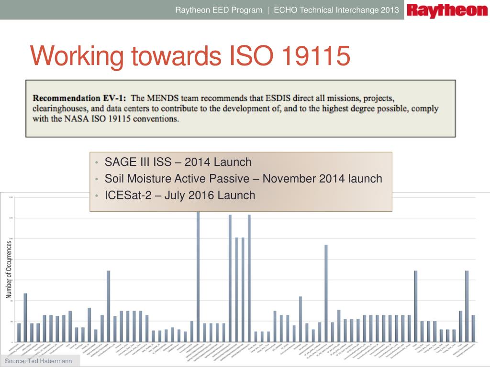
Task: Click the Raytheon logo in the header
Action: tap(447, 11)
